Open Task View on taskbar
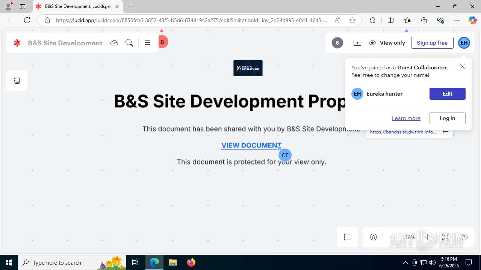481x270 pixels. (135, 262)
